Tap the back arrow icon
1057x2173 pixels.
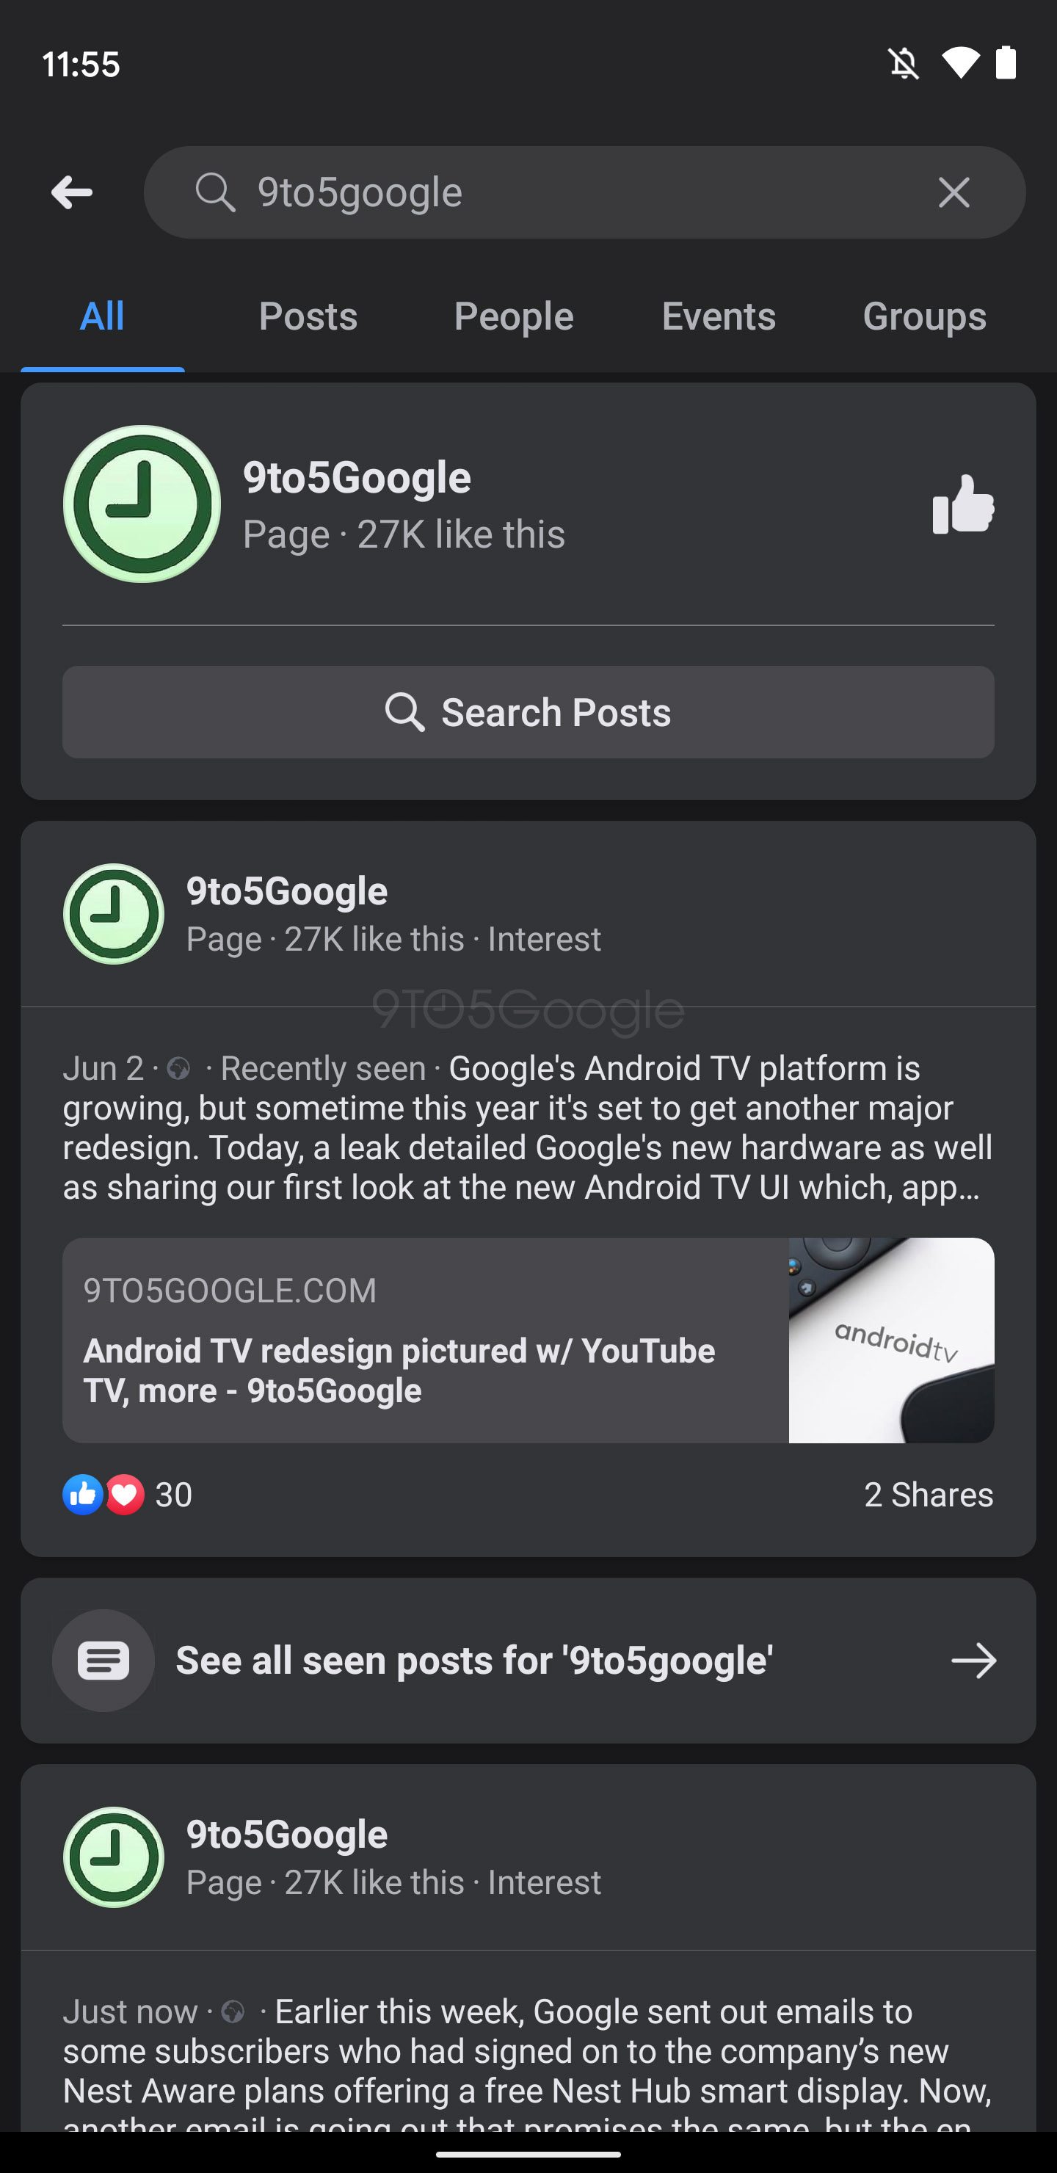coord(72,192)
